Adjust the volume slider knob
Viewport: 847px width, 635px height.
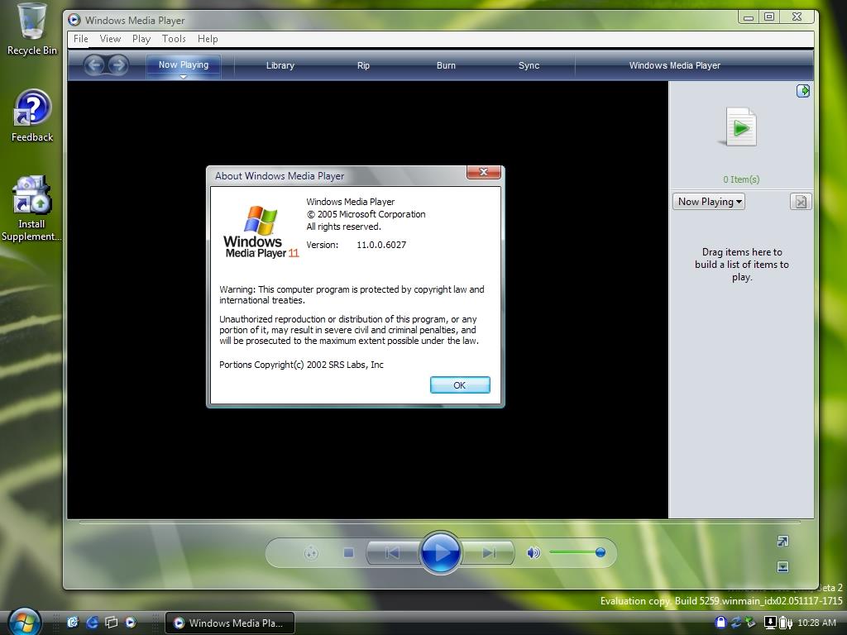coord(601,552)
